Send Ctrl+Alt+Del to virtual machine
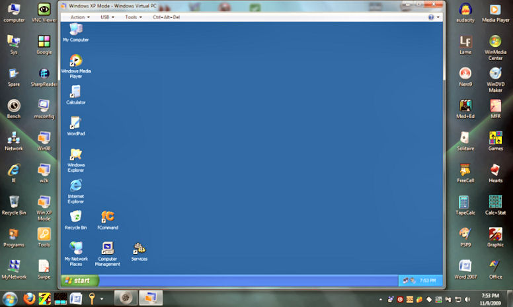 (166, 17)
